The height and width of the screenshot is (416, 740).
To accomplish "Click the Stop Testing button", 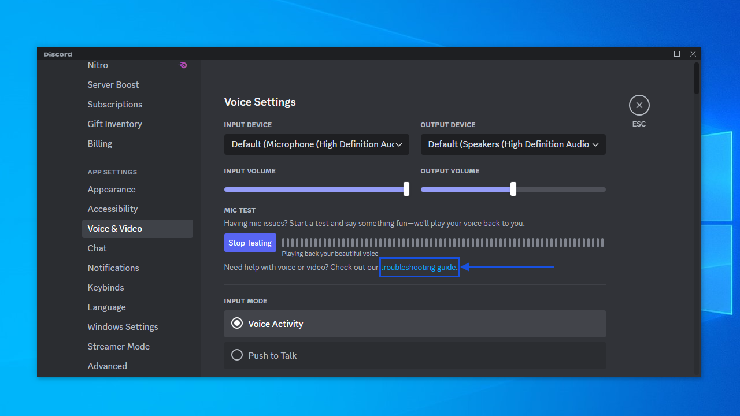I will coord(250,243).
